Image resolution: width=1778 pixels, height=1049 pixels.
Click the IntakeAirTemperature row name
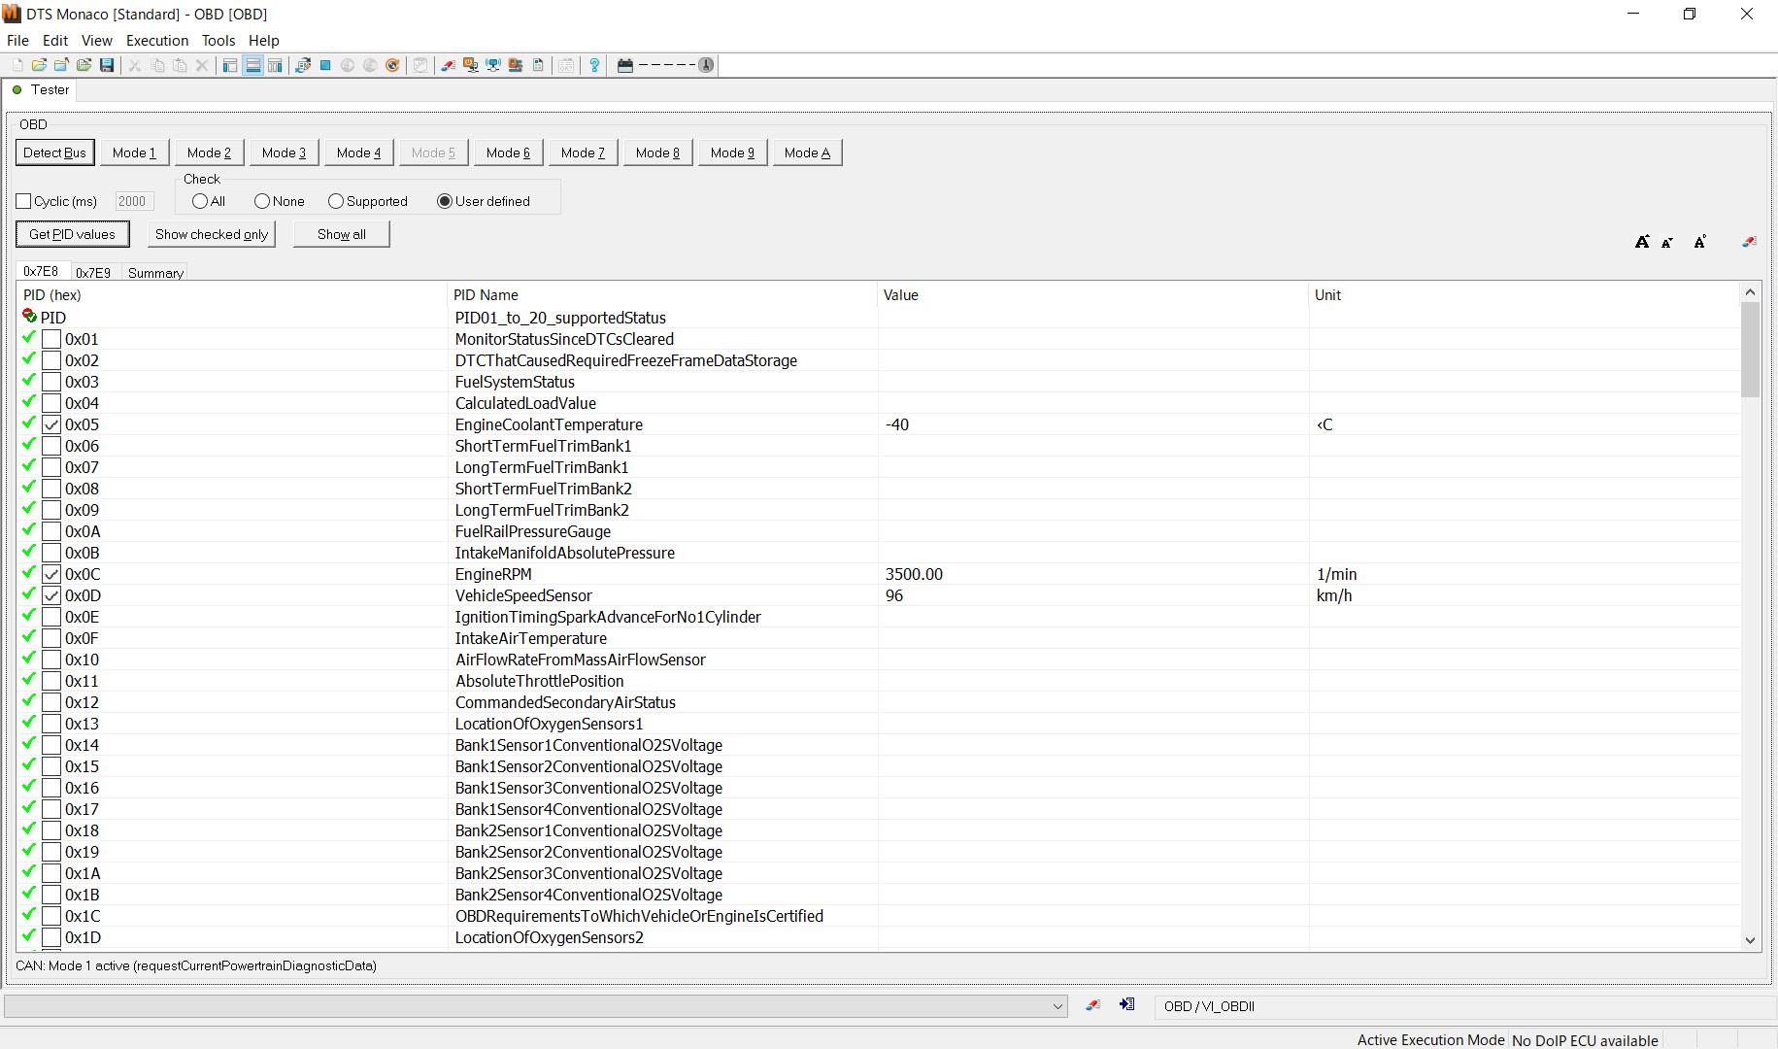tap(531, 638)
